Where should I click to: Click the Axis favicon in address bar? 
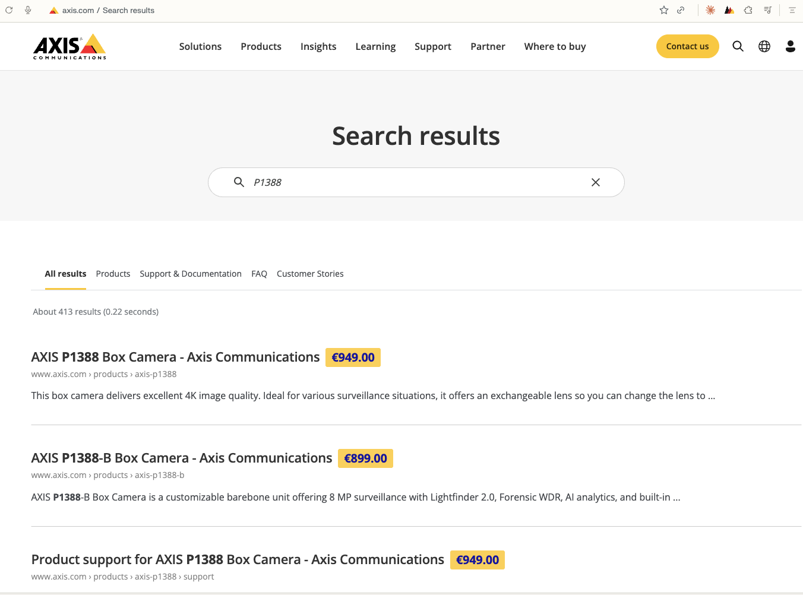53,10
